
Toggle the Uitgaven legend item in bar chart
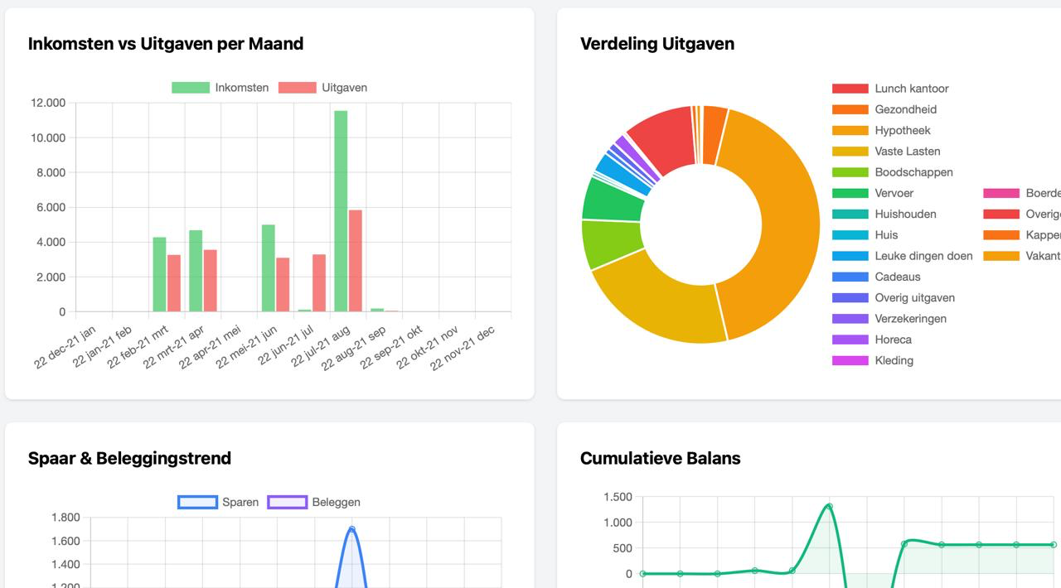coord(322,88)
